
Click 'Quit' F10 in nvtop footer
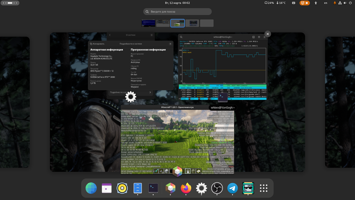coord(213,99)
